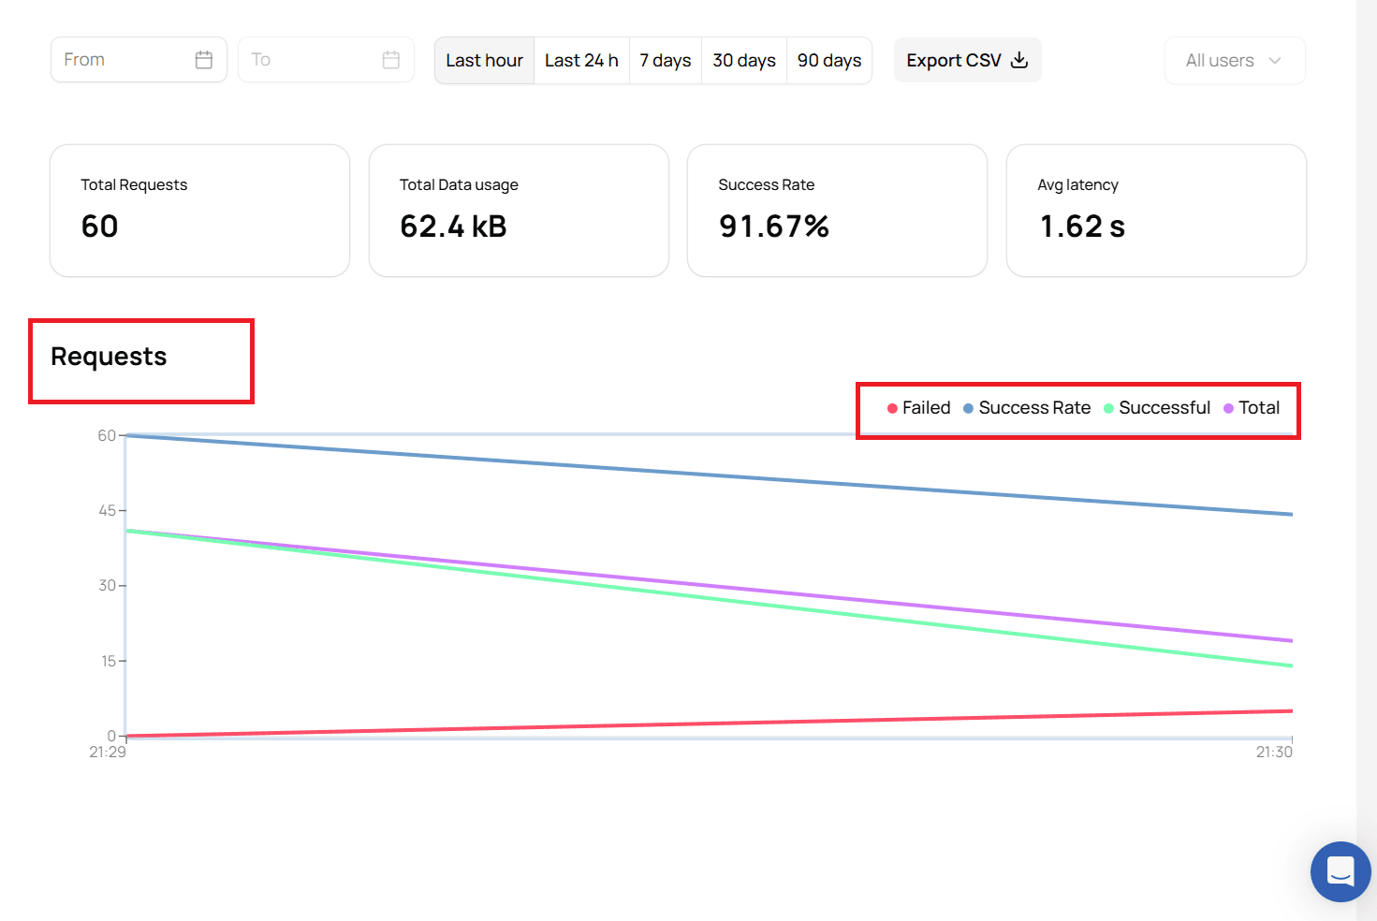Click the 15 y-axis label
This screenshot has height=921, width=1377.
109,661
